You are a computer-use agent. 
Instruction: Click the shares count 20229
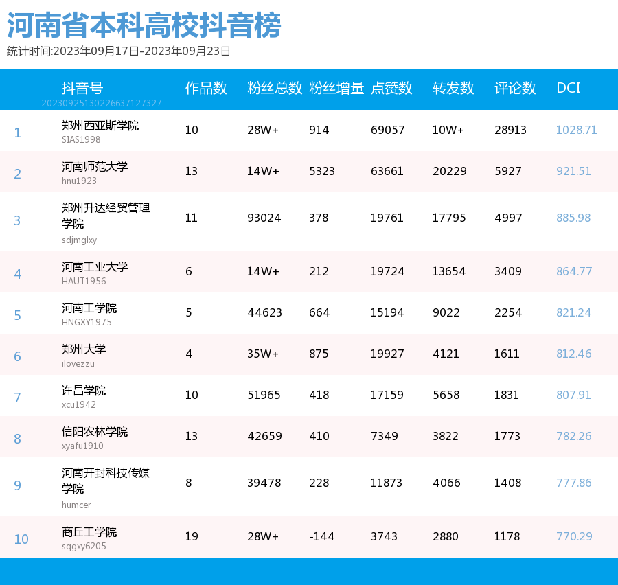click(450, 171)
